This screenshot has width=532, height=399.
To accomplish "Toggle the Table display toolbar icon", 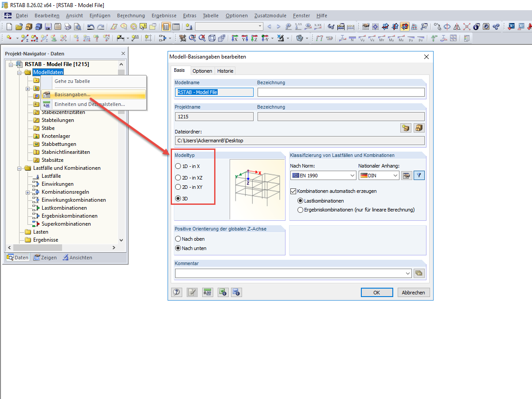I will [x=176, y=27].
